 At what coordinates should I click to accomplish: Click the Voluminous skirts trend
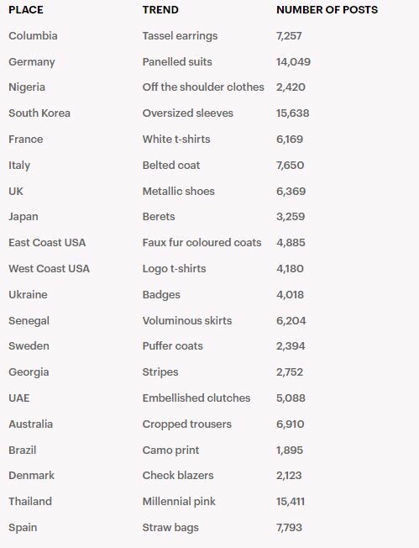coord(187,320)
